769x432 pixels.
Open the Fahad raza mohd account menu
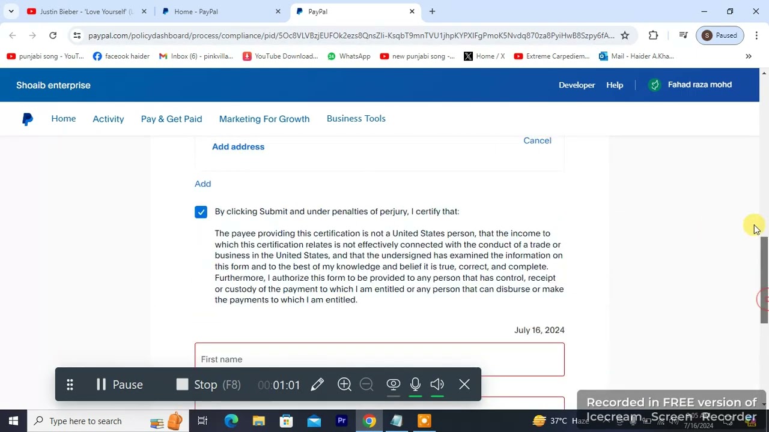[690, 85]
